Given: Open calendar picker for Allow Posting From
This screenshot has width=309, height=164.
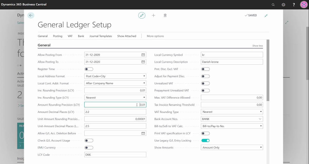Looking at the screenshot, I should 143,55.
